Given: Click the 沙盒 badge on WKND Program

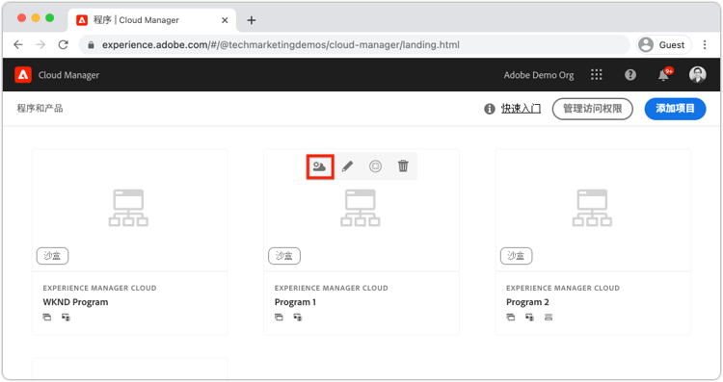Looking at the screenshot, I should pyautogui.click(x=53, y=256).
